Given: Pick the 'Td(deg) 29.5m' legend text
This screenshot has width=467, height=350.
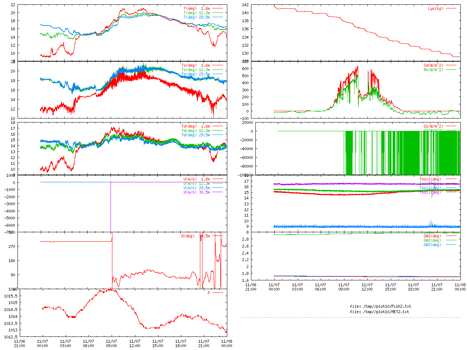Looking at the screenshot, I should point(196,135).
